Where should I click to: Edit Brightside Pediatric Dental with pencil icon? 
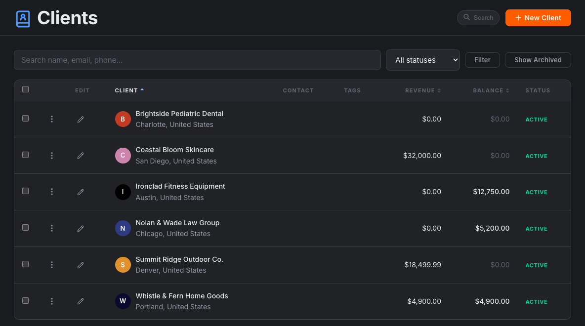coord(81,120)
